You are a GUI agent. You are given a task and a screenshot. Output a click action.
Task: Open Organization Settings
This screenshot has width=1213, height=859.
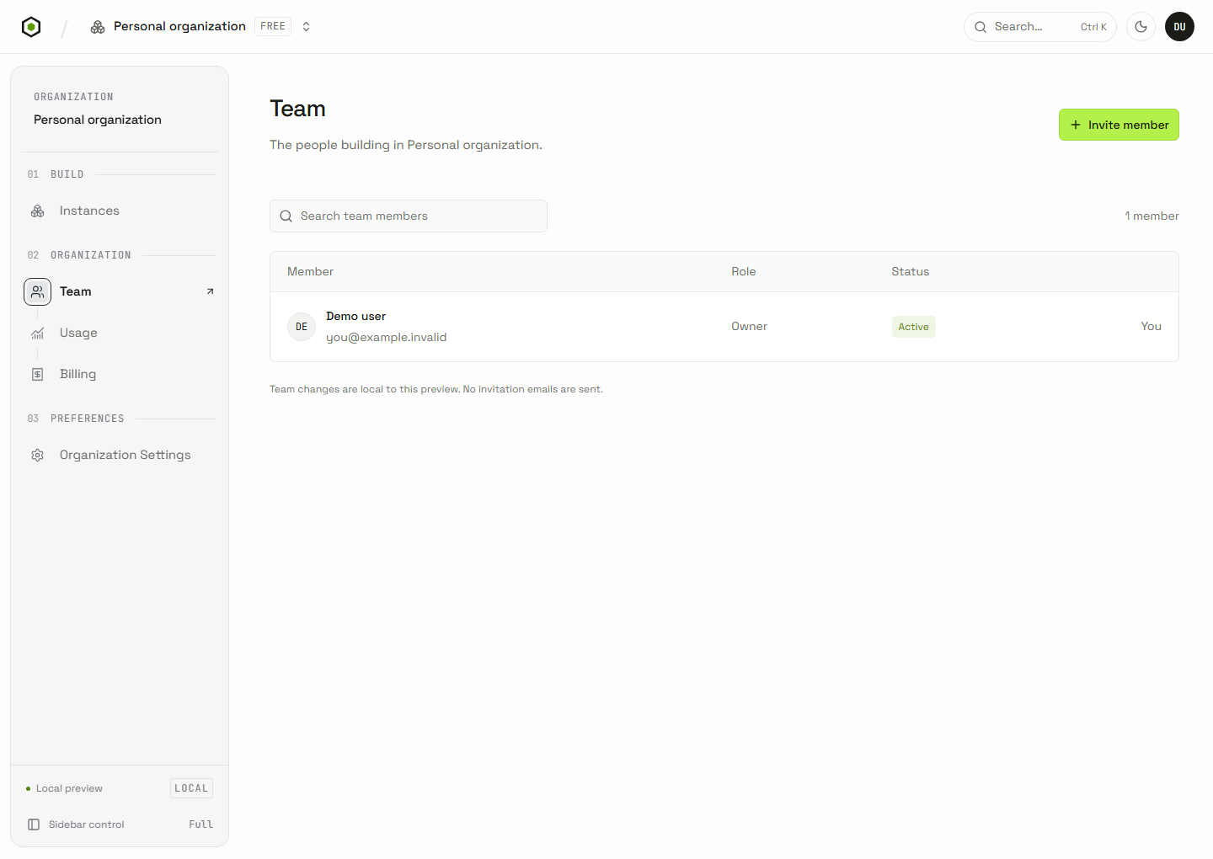click(120, 456)
